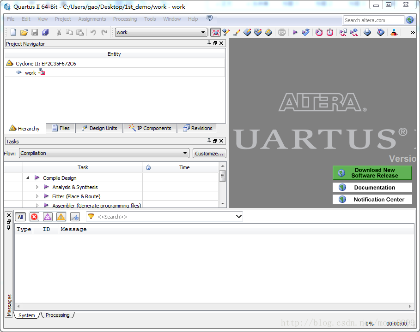420x332 pixels.
Task: Open the File menu
Action: [11, 19]
